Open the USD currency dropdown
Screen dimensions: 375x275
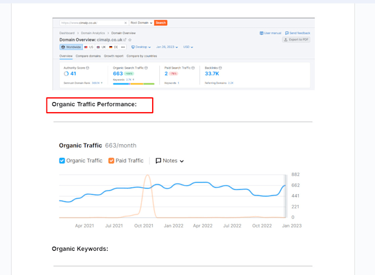(188, 47)
